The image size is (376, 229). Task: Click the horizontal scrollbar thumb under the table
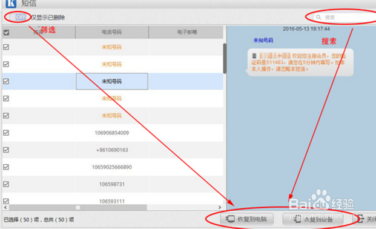coord(78,207)
